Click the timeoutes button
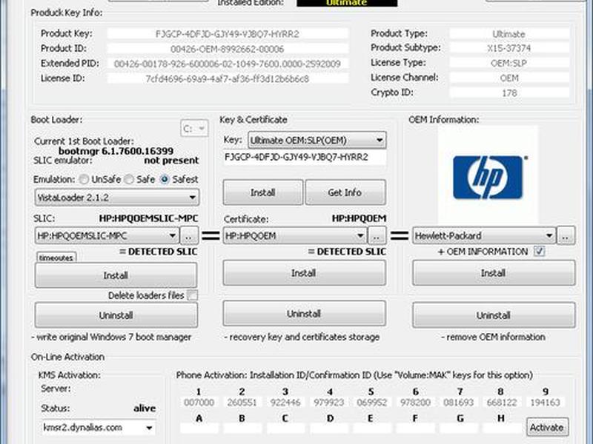The width and height of the screenshot is (593, 444). tap(56, 258)
